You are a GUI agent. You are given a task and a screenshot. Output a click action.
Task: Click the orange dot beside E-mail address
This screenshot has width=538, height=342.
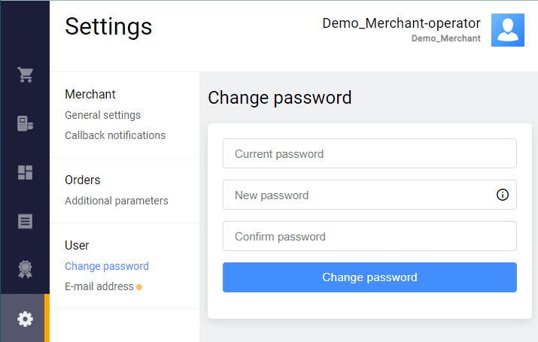[x=139, y=287]
